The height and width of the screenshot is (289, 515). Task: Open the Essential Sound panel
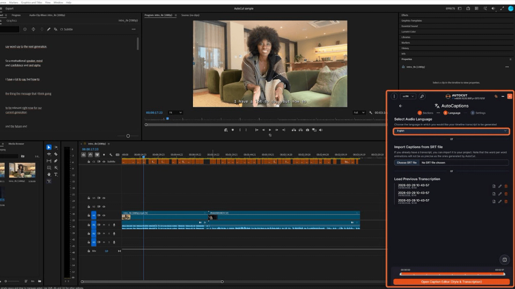[x=409, y=26]
